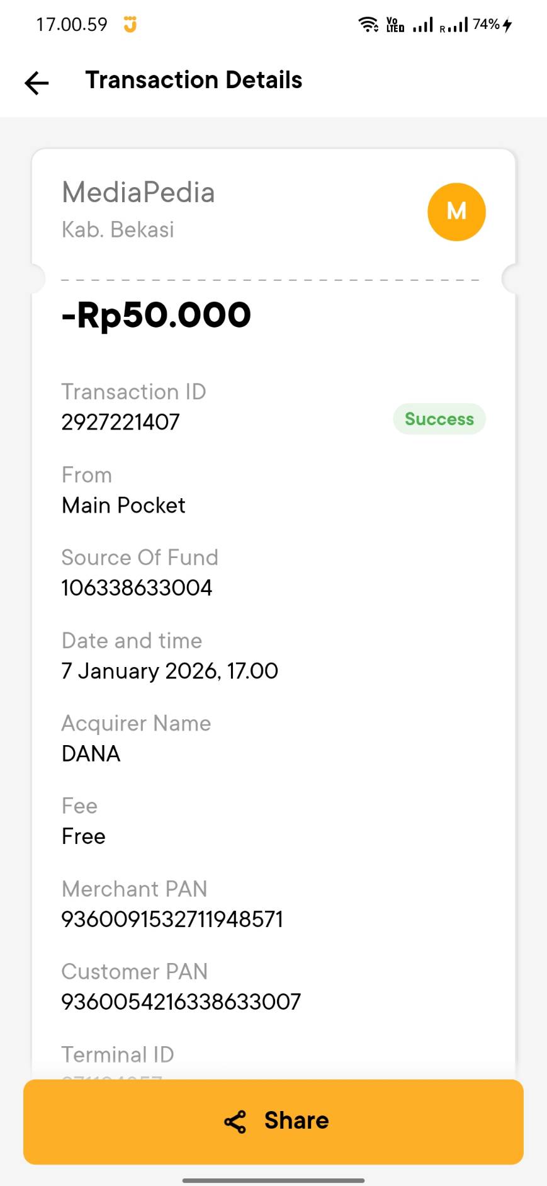The height and width of the screenshot is (1186, 547).
Task: Tap the Wi-Fi status bar icon
Action: (x=368, y=25)
